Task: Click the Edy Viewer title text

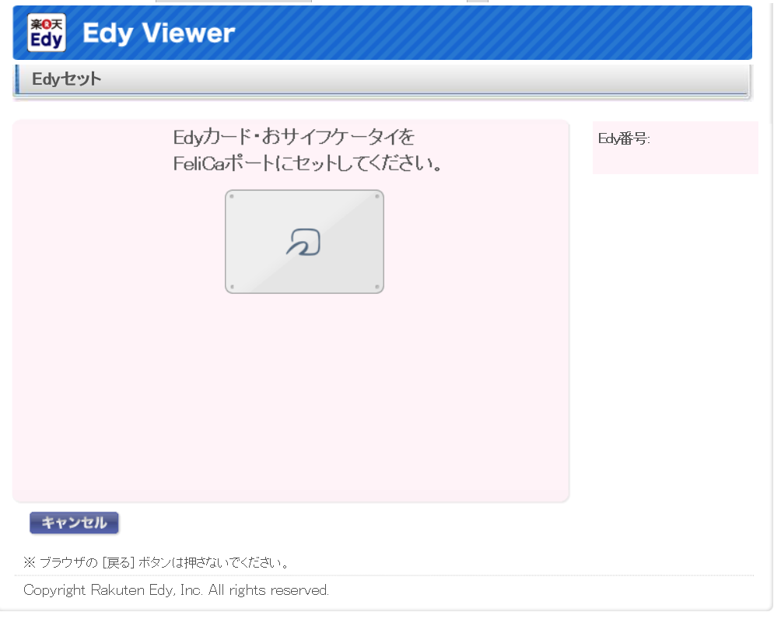Action: [x=159, y=33]
